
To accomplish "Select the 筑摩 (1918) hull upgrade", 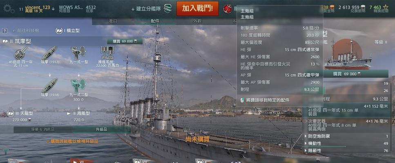I will coord(49,87).
